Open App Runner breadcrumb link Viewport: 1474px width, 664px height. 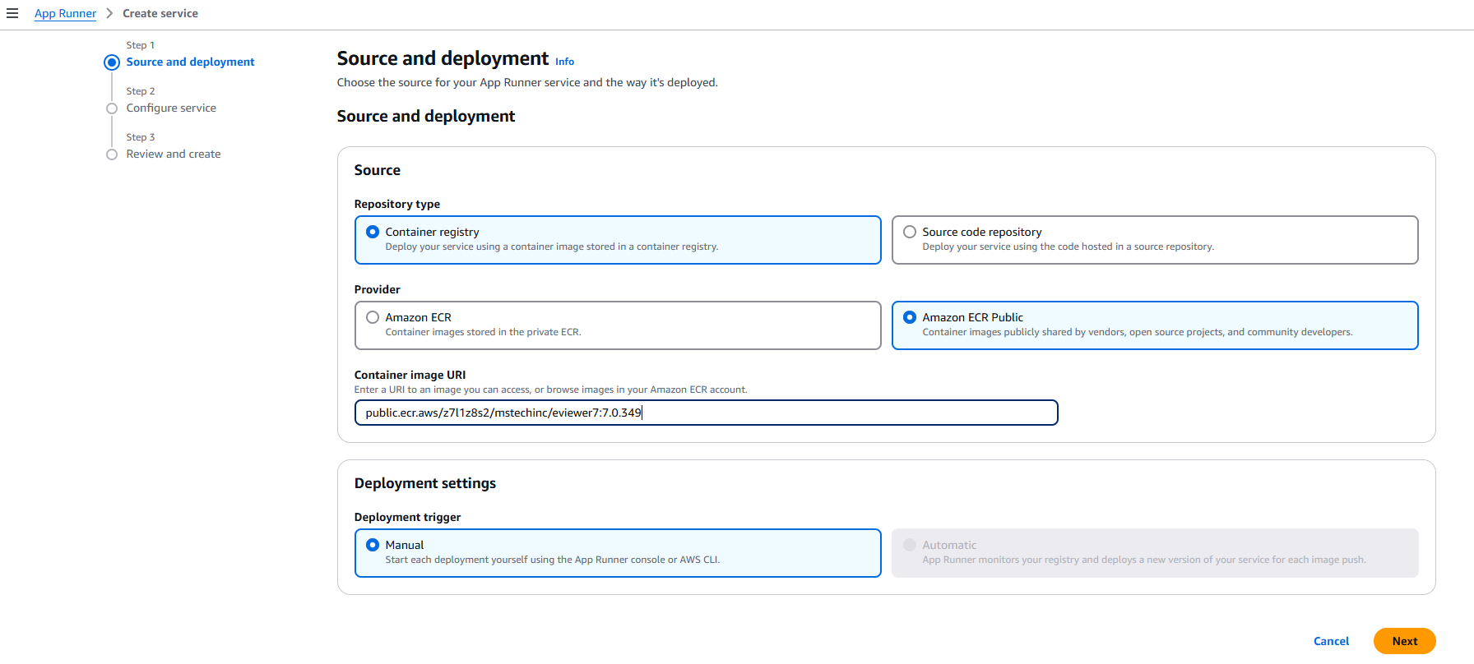coord(65,13)
